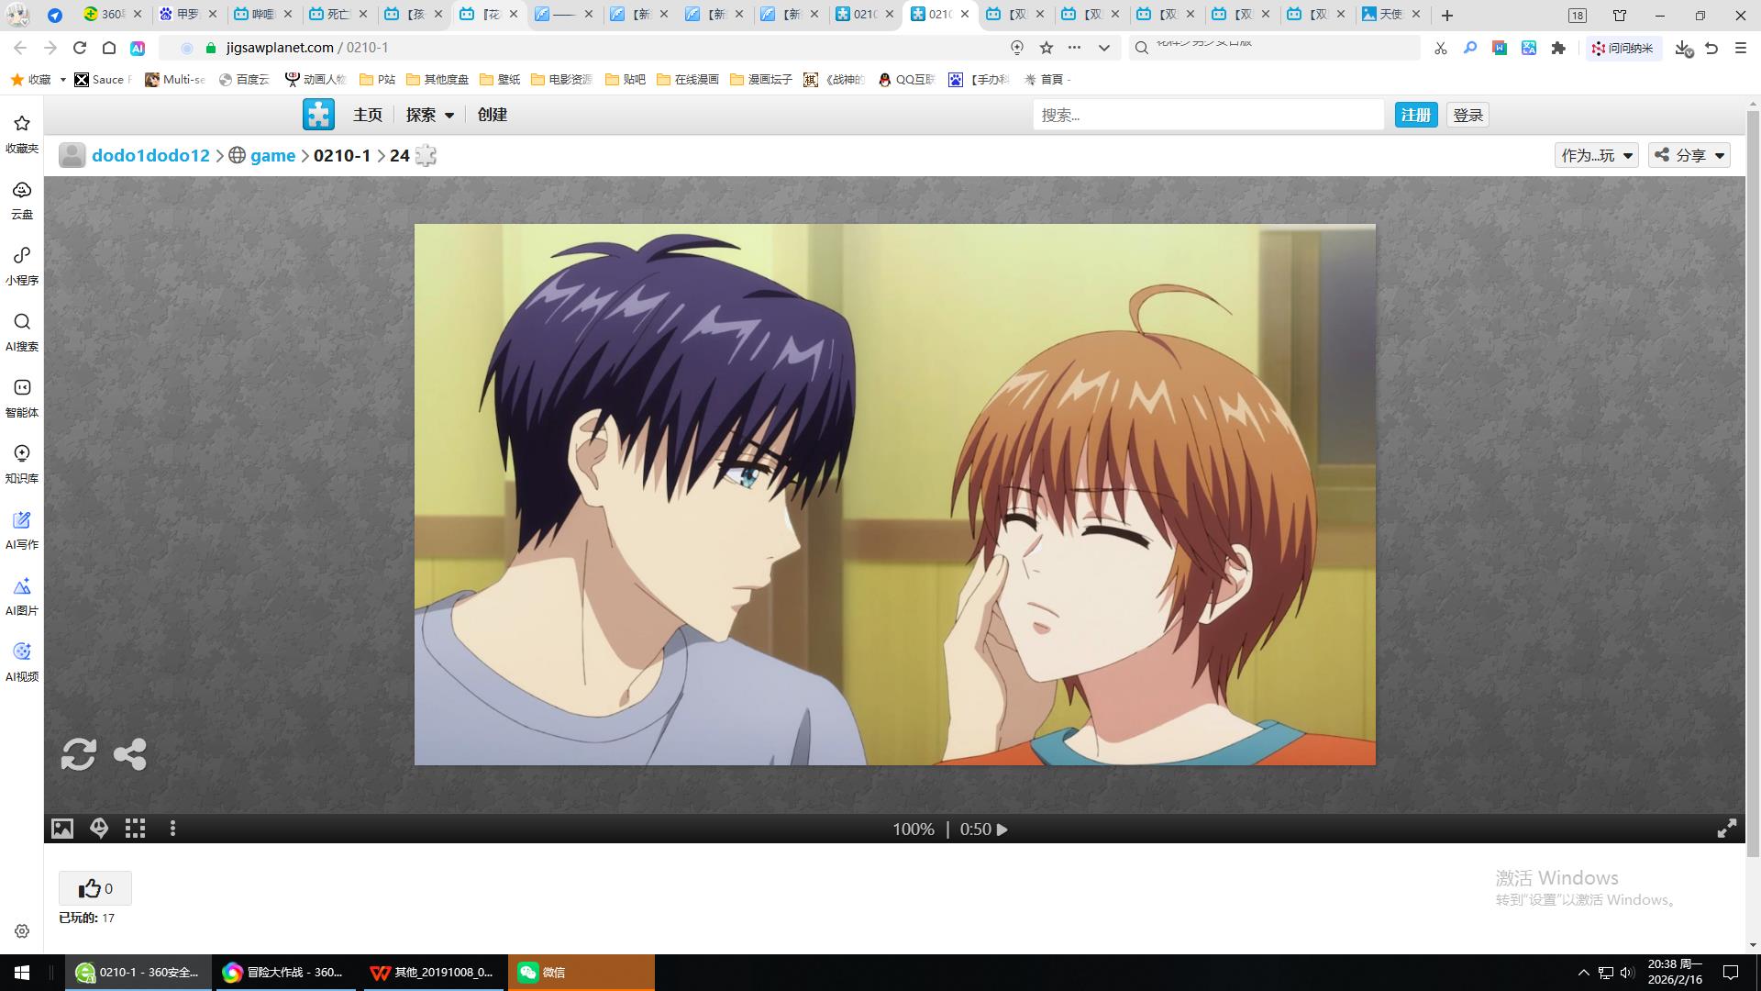The image size is (1761, 991).
Task: Expand the 探索 dropdown menu
Action: pyautogui.click(x=429, y=115)
